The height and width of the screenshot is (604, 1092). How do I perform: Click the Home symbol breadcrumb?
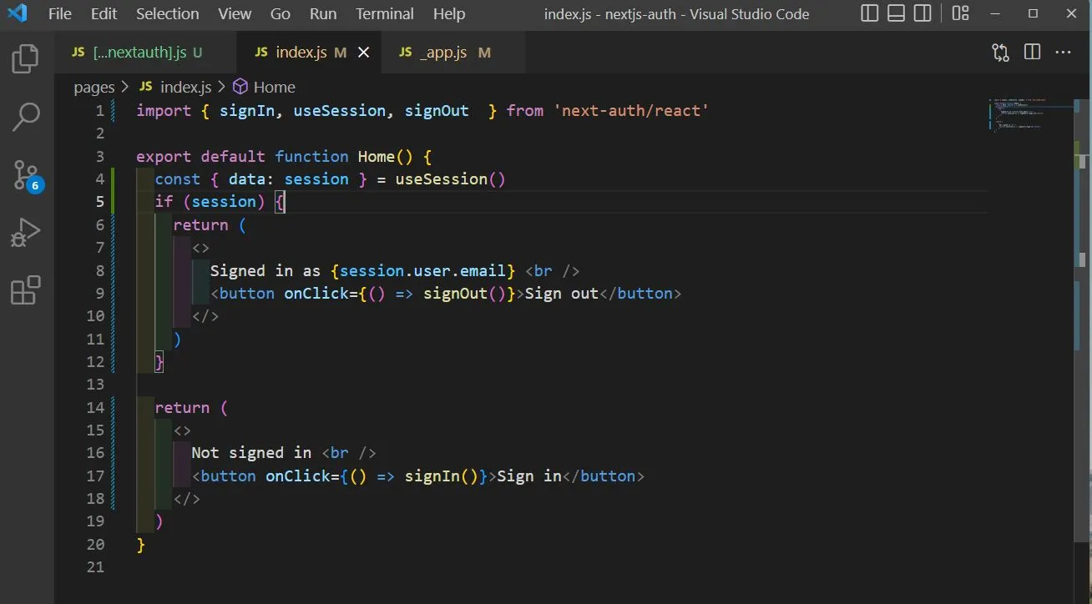pyautogui.click(x=265, y=87)
